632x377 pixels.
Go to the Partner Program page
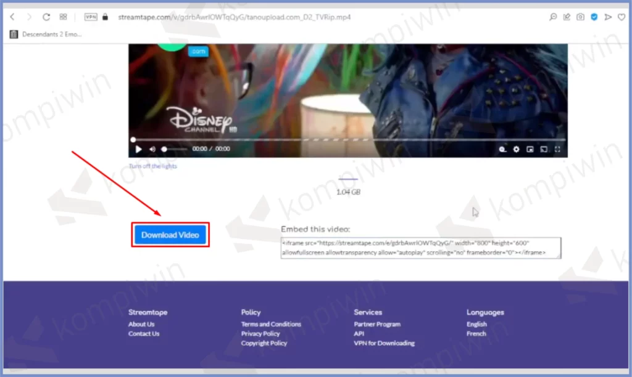tap(377, 324)
